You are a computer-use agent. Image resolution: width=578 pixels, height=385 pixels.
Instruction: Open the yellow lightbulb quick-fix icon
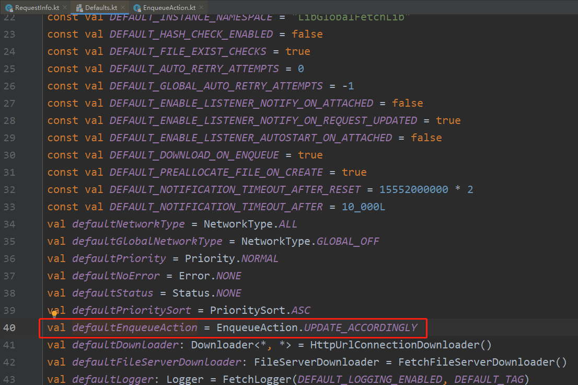pos(54,314)
